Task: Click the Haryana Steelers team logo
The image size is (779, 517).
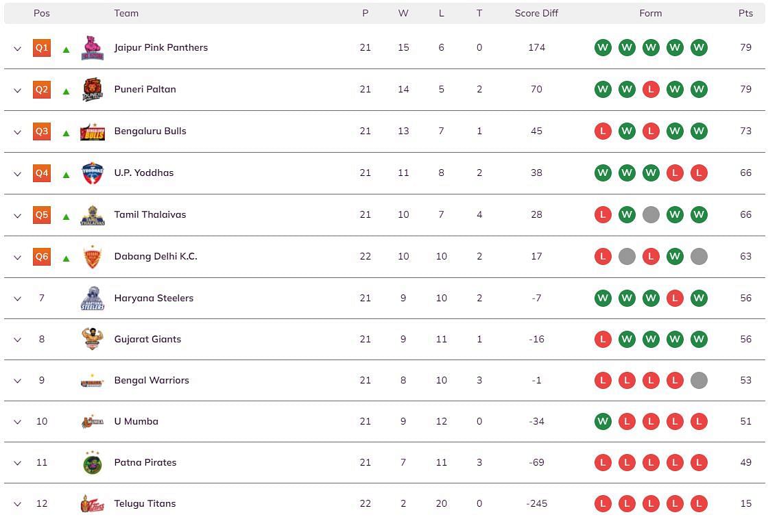Action: (93, 298)
